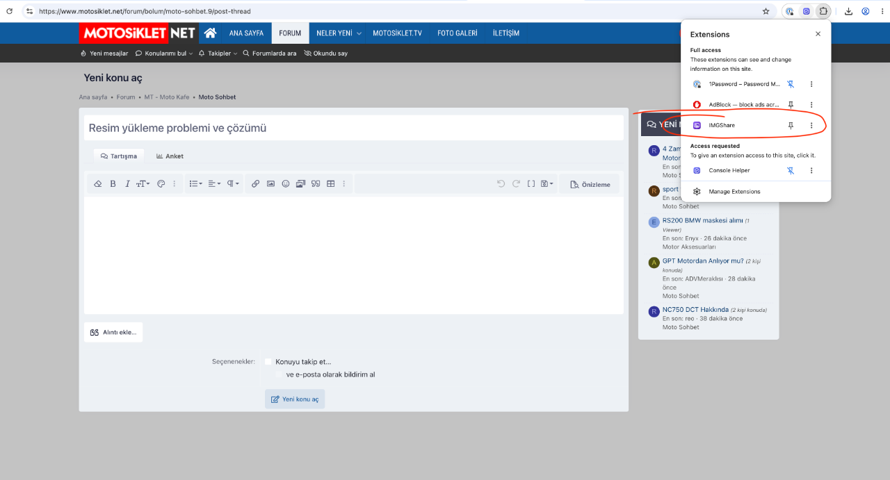Click the puzzle-piece Extensions toolbar icon

tap(823, 11)
